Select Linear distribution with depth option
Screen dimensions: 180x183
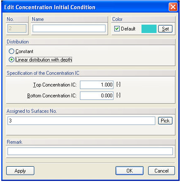tap(11, 60)
